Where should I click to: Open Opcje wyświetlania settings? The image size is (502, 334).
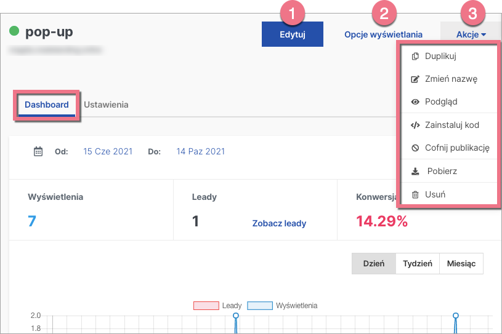tap(383, 34)
